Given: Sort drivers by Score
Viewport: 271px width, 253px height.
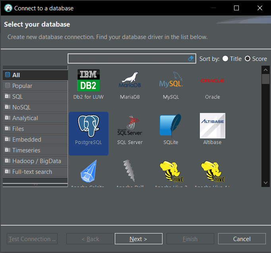Looking at the screenshot, I should tap(256, 58).
